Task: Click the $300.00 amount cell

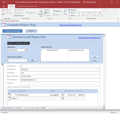Action: [x=80, y=95]
